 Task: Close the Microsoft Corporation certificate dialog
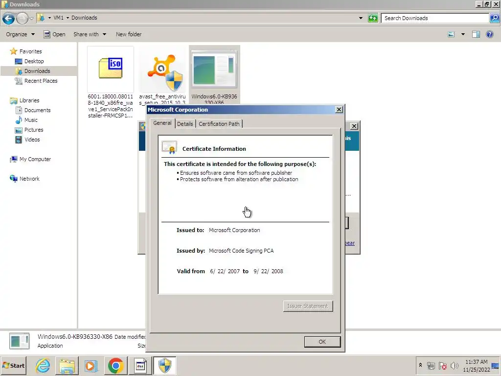(339, 109)
